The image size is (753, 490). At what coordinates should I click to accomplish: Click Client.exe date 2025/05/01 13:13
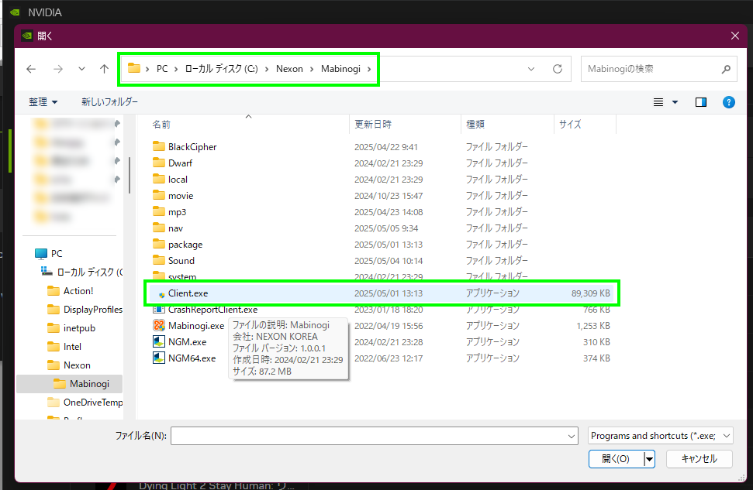click(389, 293)
